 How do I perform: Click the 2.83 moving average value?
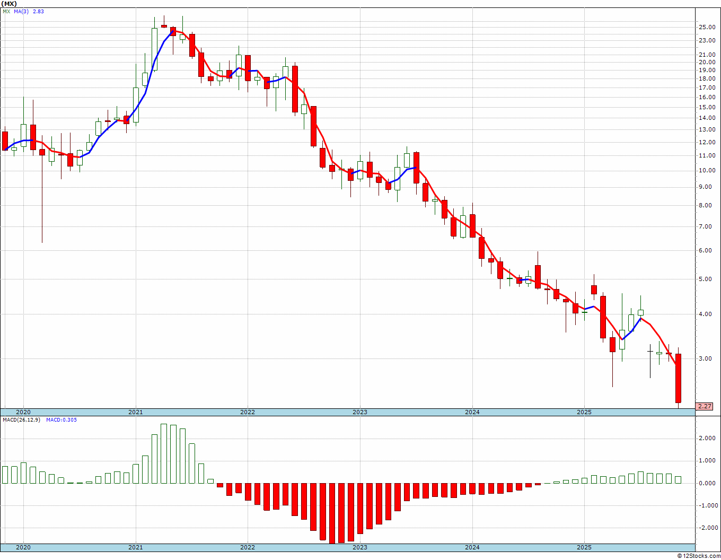coord(38,11)
